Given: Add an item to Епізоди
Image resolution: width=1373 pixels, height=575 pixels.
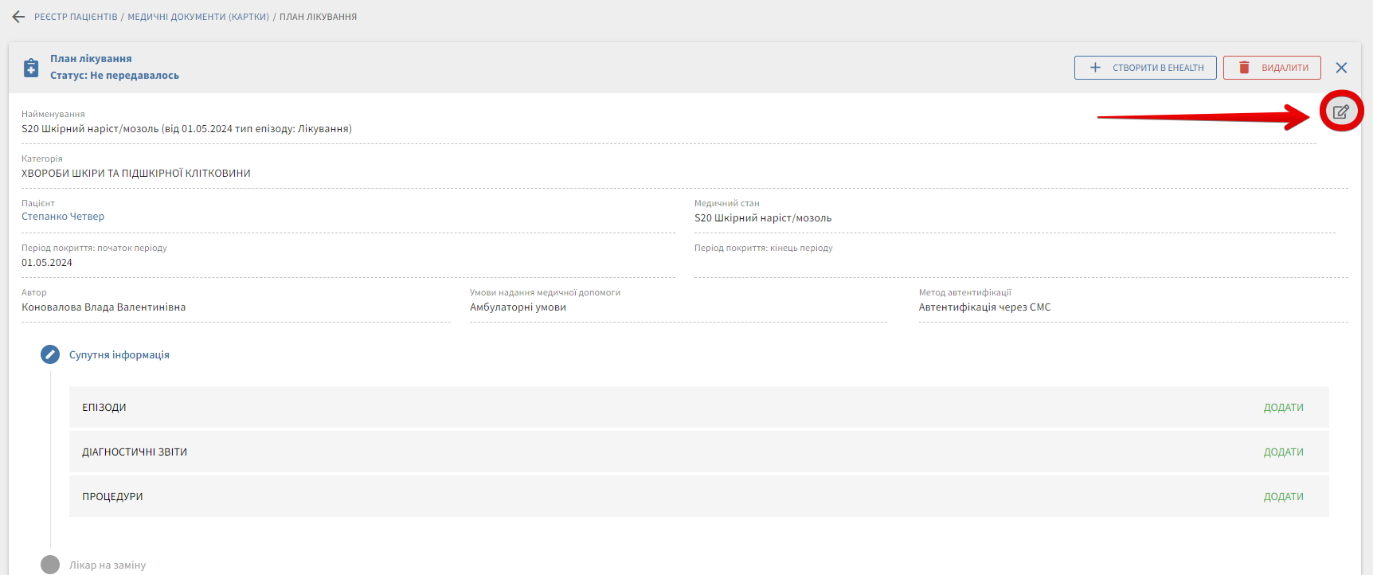Looking at the screenshot, I should tap(1283, 407).
